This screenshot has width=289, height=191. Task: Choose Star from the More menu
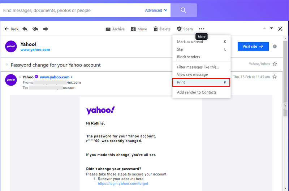(x=202, y=49)
